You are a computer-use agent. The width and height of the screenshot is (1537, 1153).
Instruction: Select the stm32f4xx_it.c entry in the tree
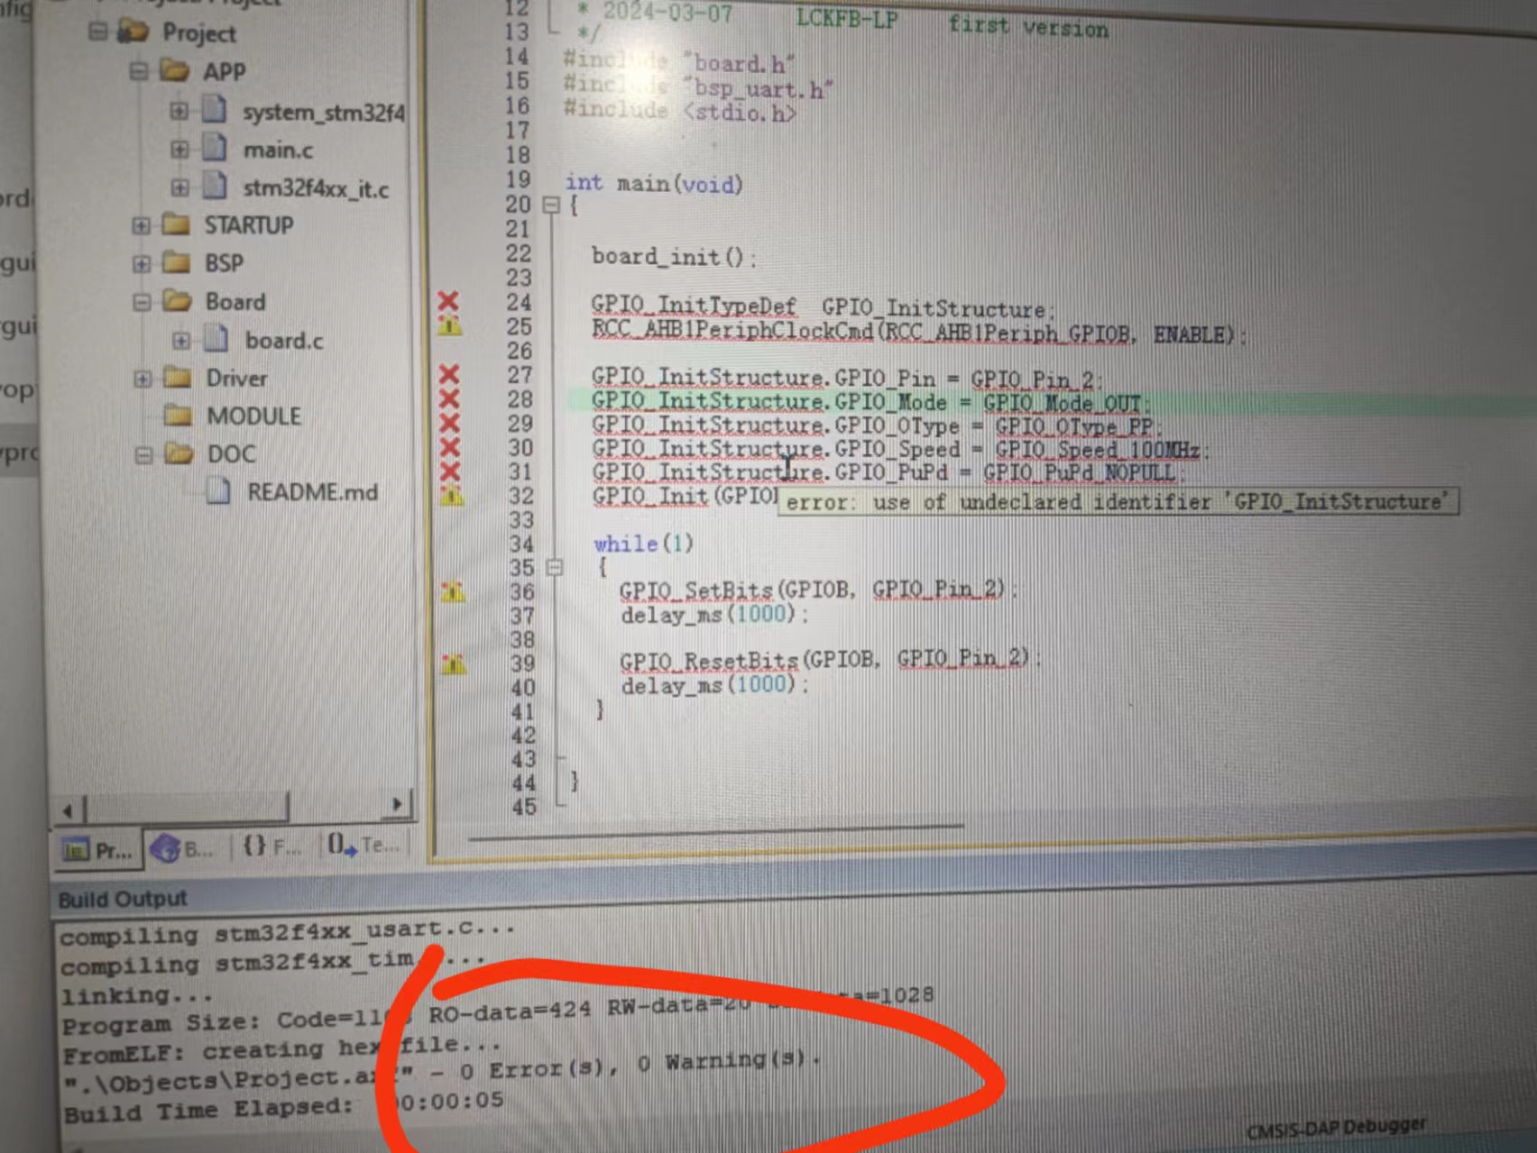tap(316, 188)
